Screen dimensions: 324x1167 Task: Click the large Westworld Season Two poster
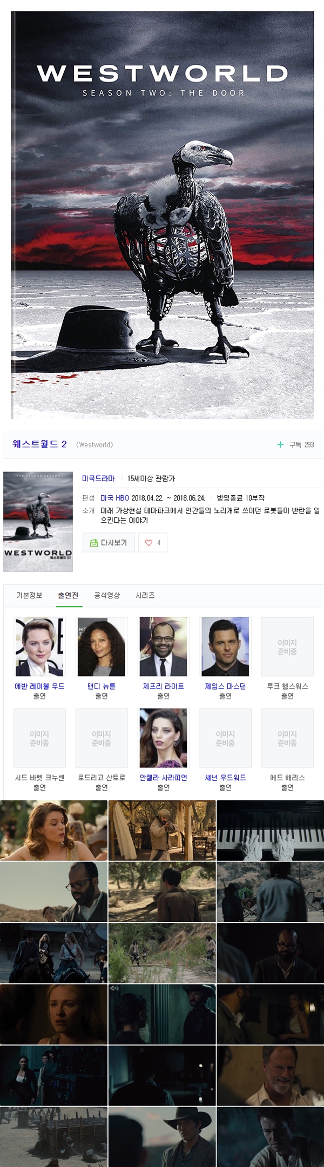tap(163, 215)
